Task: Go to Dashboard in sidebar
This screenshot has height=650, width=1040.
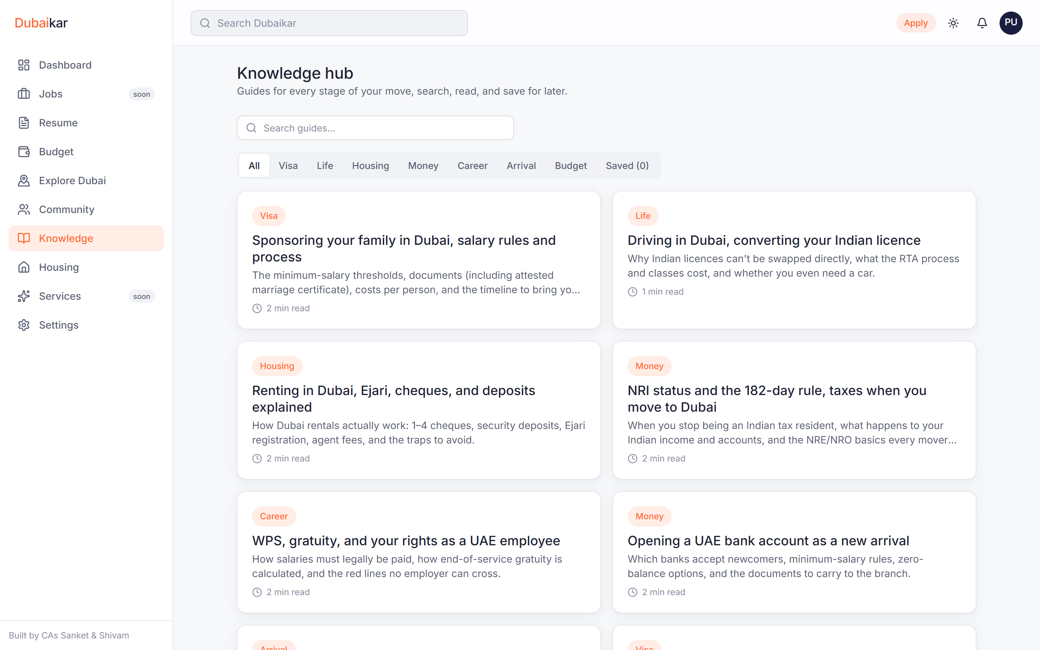Action: [86, 65]
